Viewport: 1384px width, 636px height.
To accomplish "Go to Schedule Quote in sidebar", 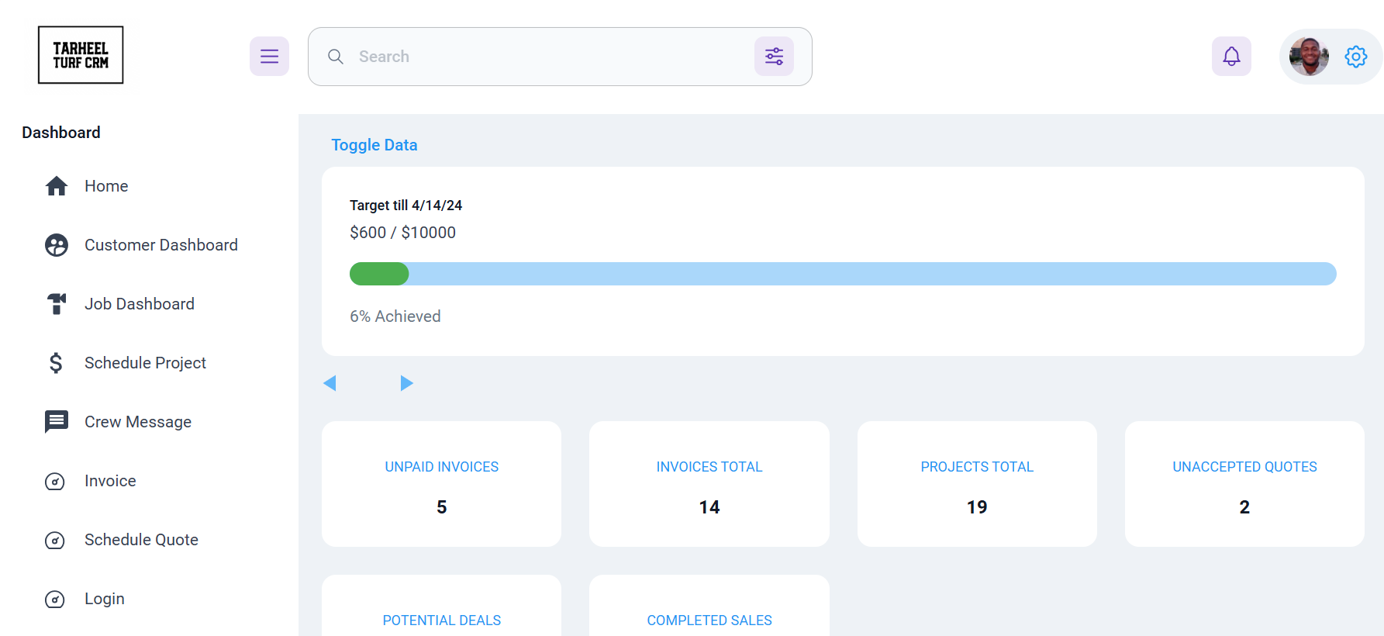I will 141,540.
